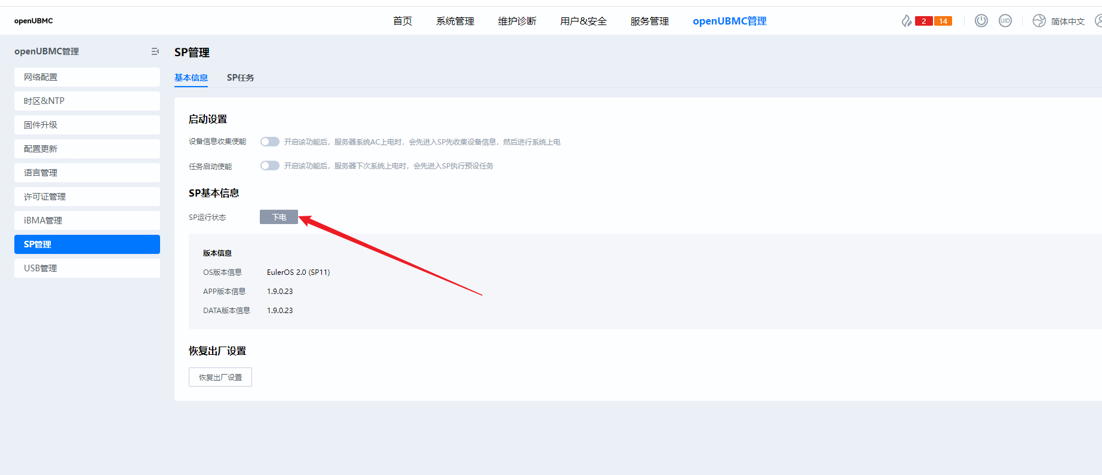Open the red critical alarm badge showing 2

(923, 21)
